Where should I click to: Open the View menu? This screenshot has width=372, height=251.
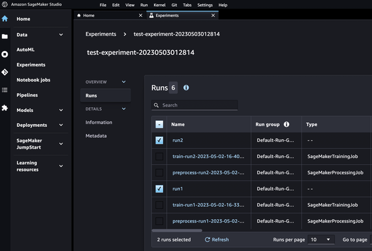tap(130, 5)
